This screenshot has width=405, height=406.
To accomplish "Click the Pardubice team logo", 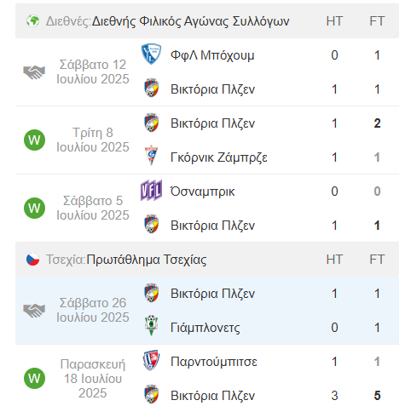I will 151,360.
